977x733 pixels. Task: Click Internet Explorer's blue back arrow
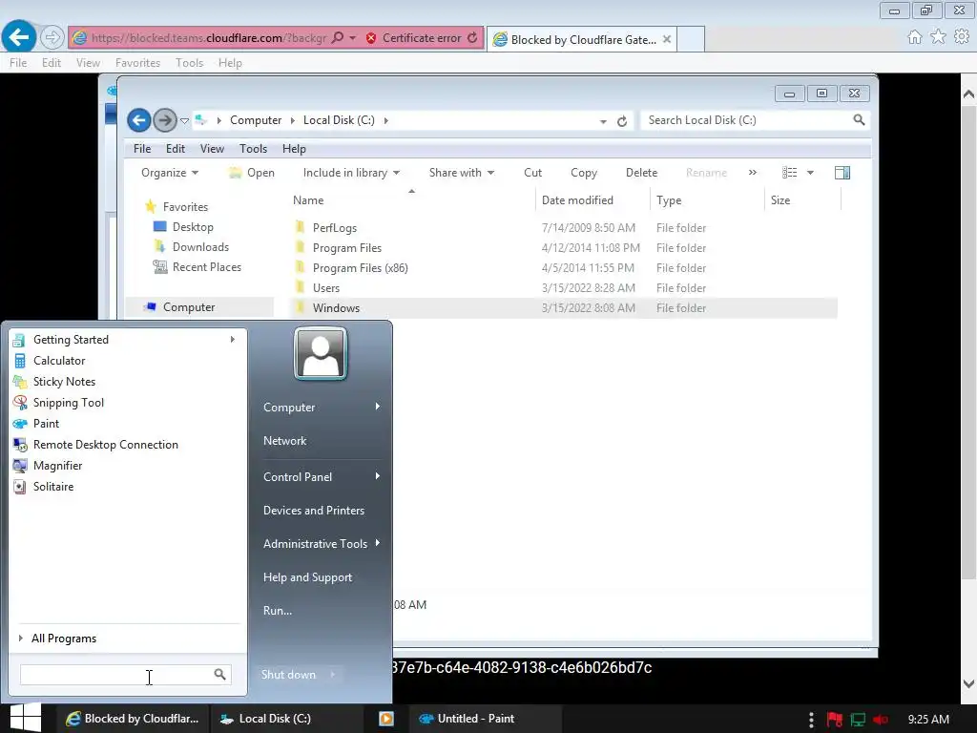pyautogui.click(x=19, y=37)
